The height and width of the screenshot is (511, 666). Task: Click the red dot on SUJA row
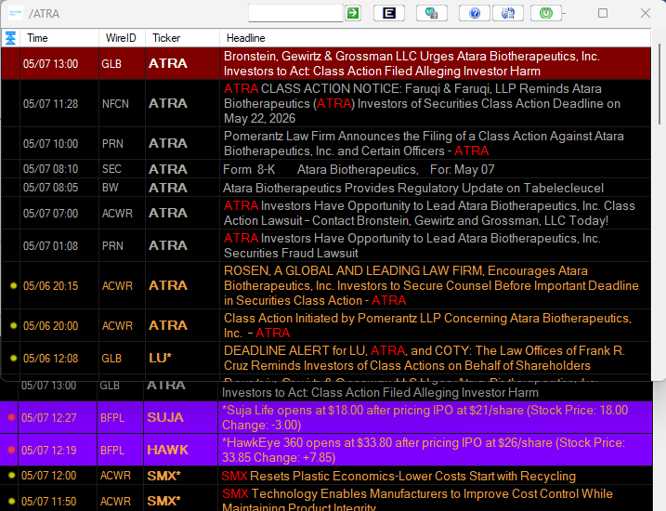point(11,417)
